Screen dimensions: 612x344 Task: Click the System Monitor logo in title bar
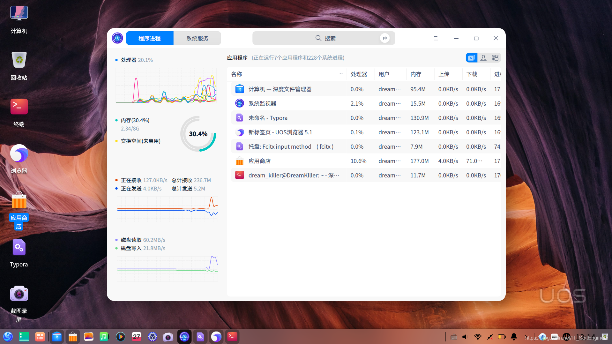point(117,38)
